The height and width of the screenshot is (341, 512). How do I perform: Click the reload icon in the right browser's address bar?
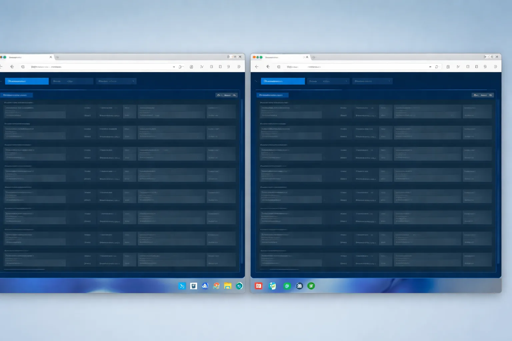pos(437,67)
